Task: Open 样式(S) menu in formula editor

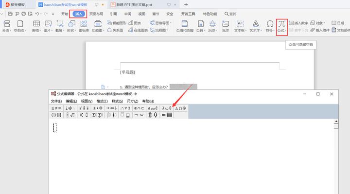Action: click(117, 101)
